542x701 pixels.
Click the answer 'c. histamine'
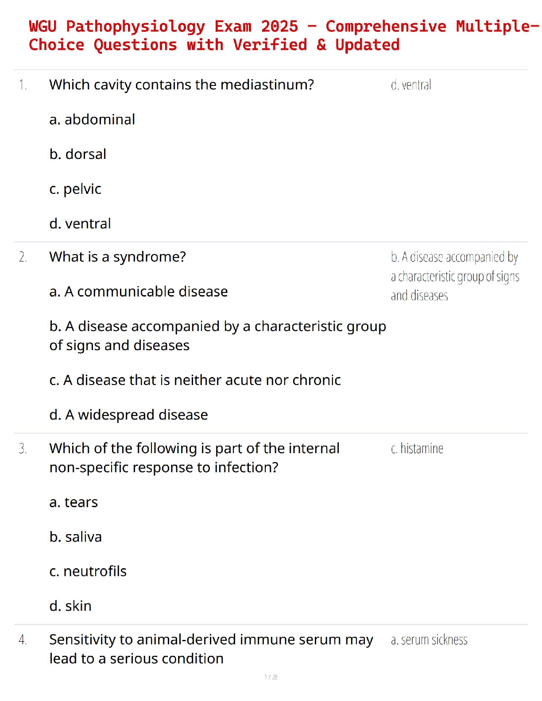tap(417, 448)
